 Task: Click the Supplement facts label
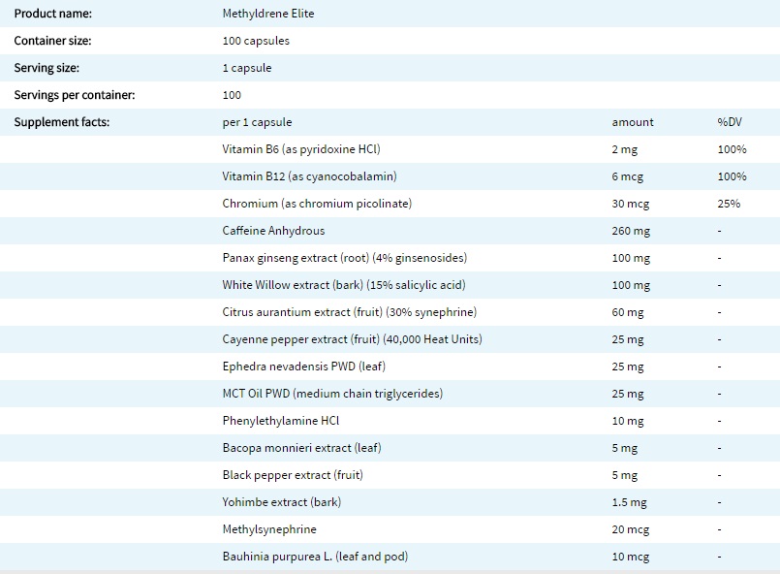(x=62, y=122)
